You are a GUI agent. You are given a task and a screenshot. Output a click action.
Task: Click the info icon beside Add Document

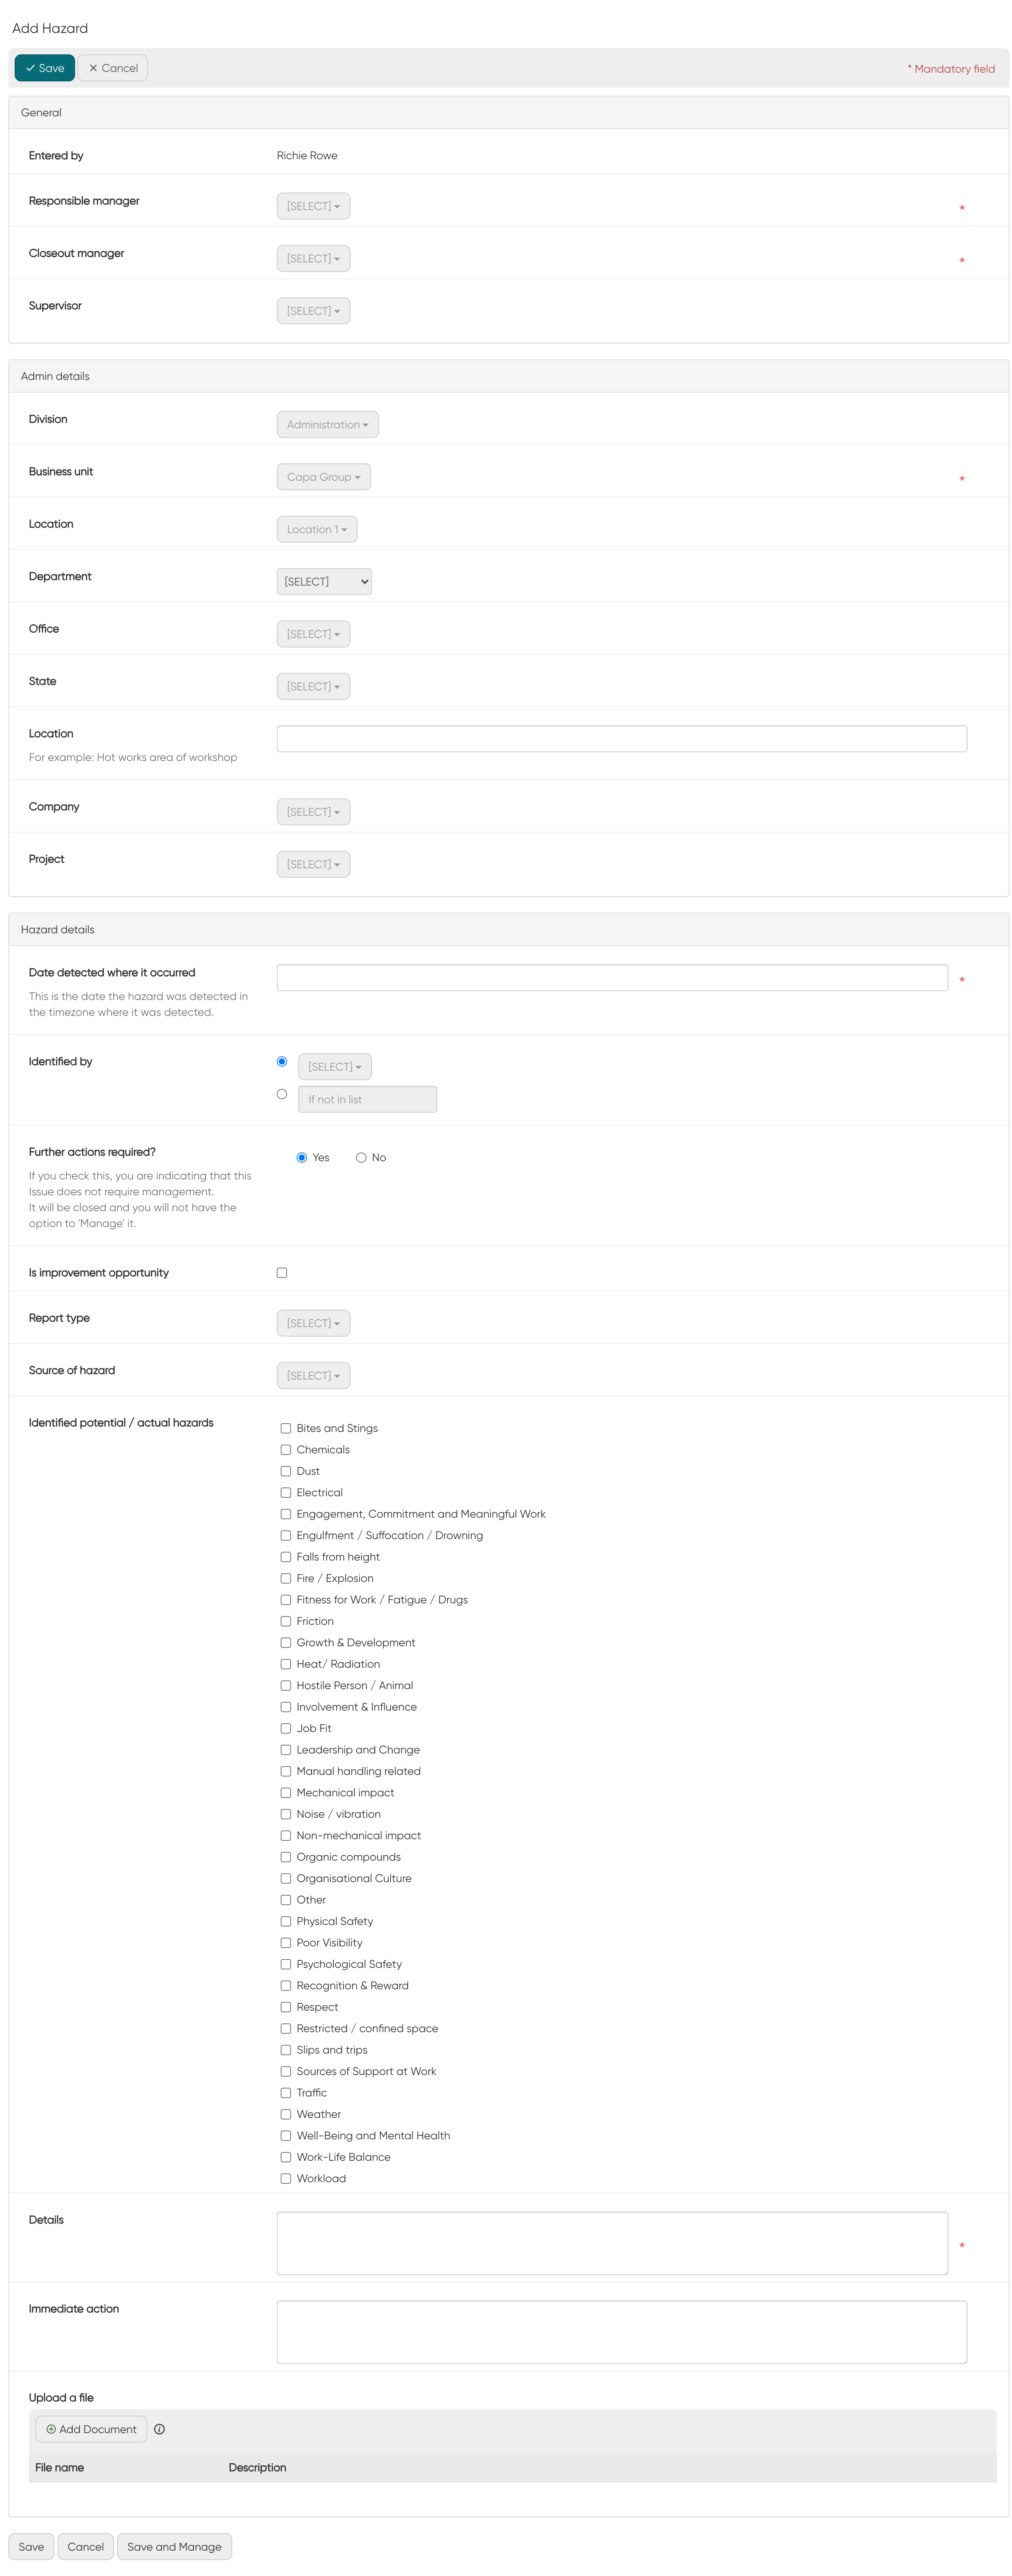(x=159, y=2429)
